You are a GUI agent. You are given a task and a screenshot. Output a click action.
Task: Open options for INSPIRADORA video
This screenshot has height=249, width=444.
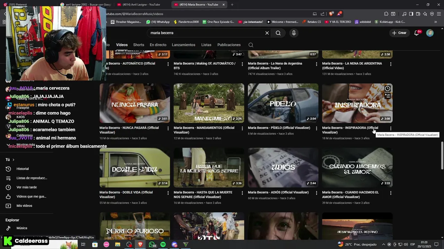pos(391,128)
